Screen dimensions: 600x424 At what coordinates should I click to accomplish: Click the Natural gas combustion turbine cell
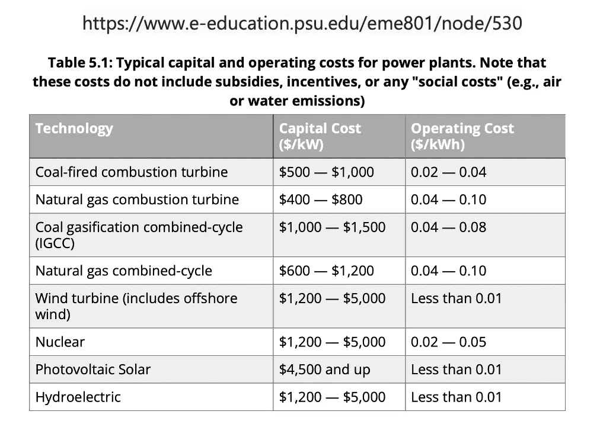point(137,200)
